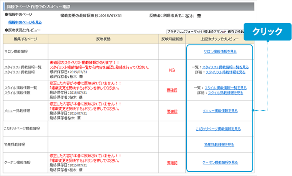The width and height of the screenshot is (292, 176).
Task: Click the 修正した内容 warning in スタイル row
Action: click(85, 83)
